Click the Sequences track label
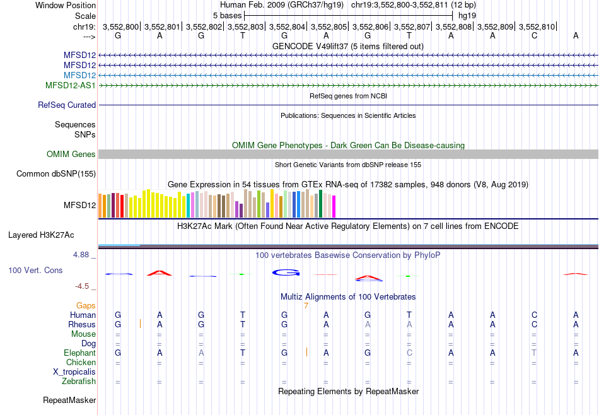 (75, 125)
